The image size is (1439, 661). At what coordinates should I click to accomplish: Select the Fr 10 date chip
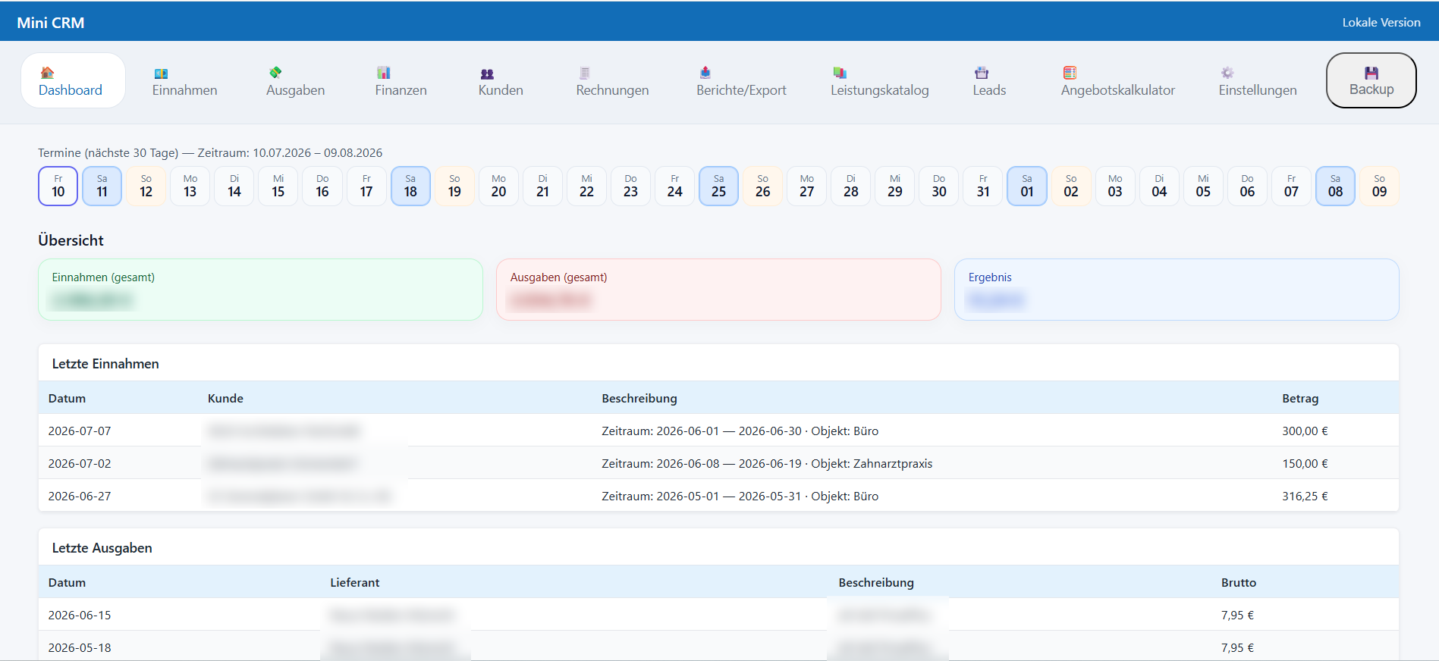pyautogui.click(x=58, y=186)
